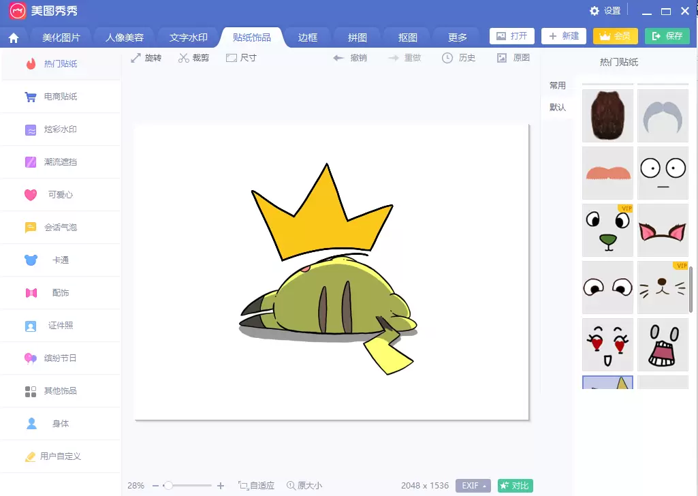The height and width of the screenshot is (496, 698).
Task: Open the 尺寸 size tool
Action: [241, 58]
